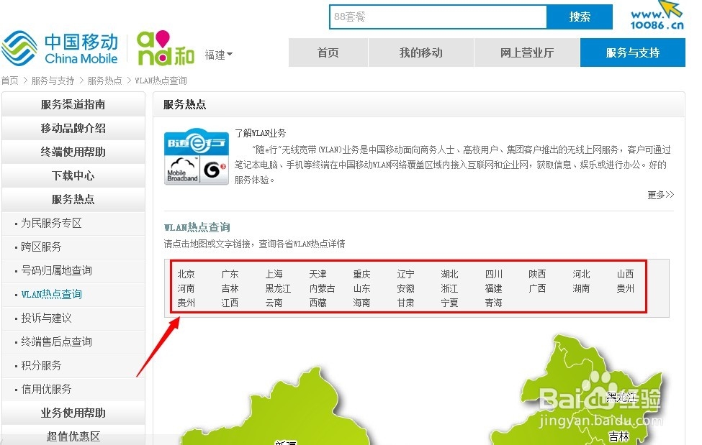Click the green 'and 和' brand logo
This screenshot has height=445, width=702.
(165, 48)
